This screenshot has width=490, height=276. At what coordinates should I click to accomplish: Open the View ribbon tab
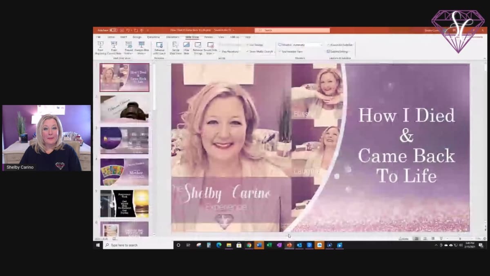[x=221, y=37]
